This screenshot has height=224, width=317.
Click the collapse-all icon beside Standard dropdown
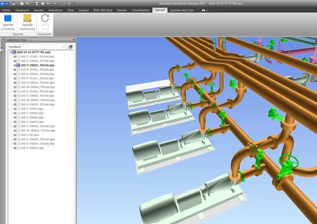71,47
